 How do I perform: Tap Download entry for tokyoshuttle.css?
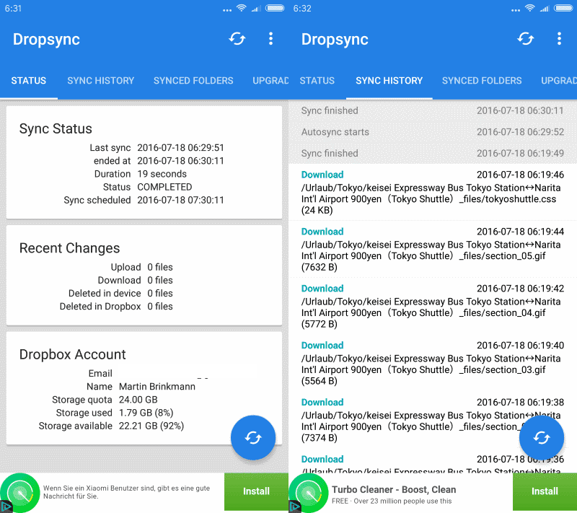pos(432,193)
